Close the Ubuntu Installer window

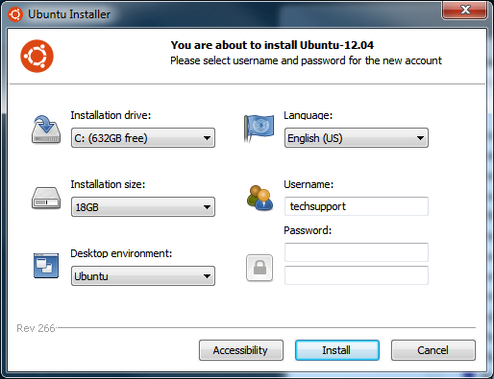(x=464, y=10)
